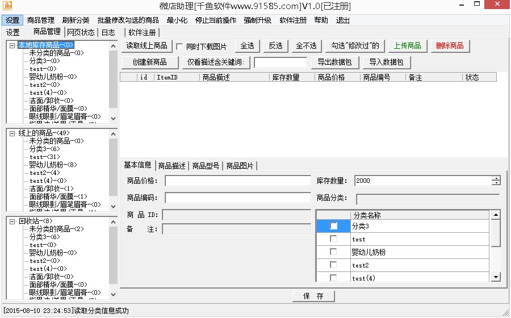This screenshot has width=511, height=318.
Task: Focus the 商品价格 input field
Action: [238, 181]
